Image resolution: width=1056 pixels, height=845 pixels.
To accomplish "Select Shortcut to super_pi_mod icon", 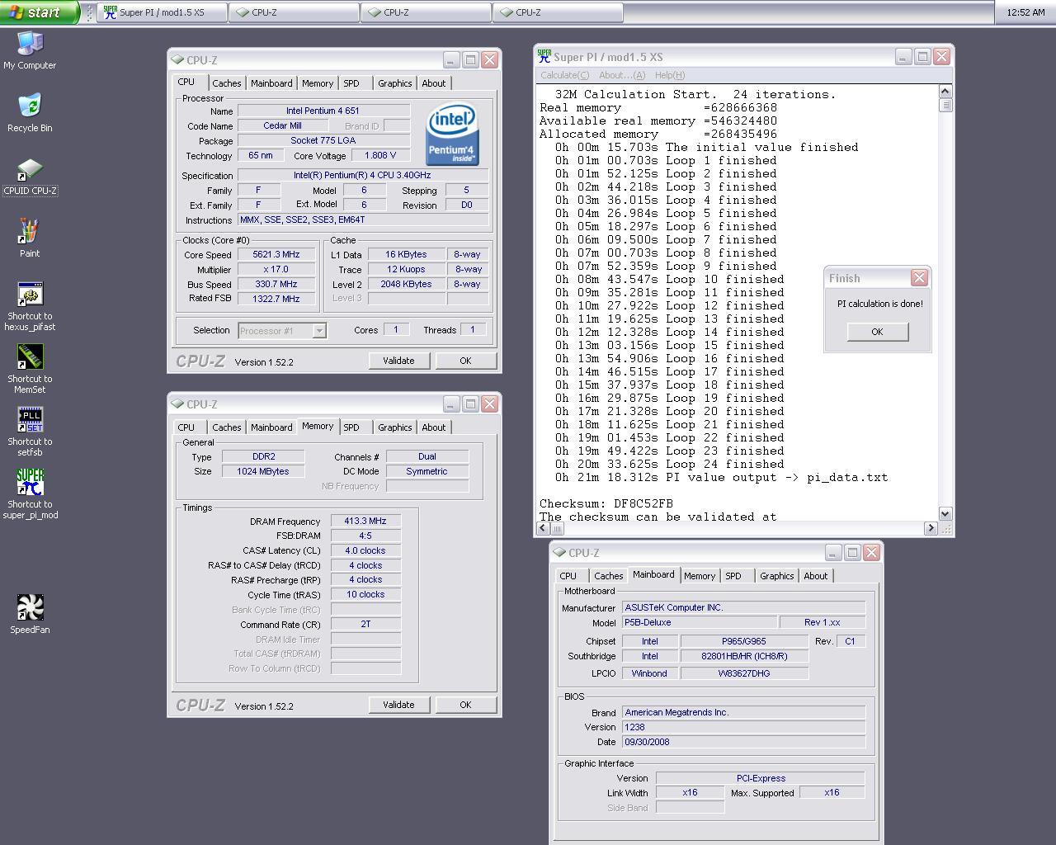I will 30,494.
